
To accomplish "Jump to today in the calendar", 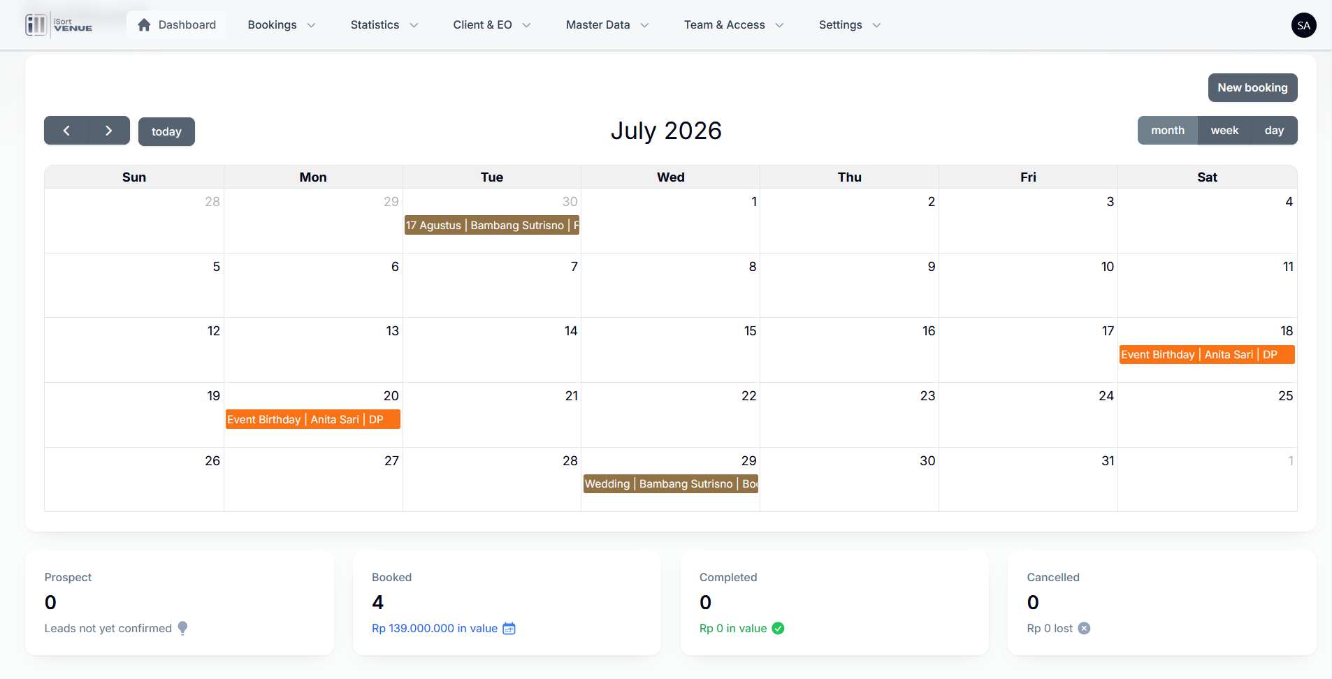I will coord(166,131).
